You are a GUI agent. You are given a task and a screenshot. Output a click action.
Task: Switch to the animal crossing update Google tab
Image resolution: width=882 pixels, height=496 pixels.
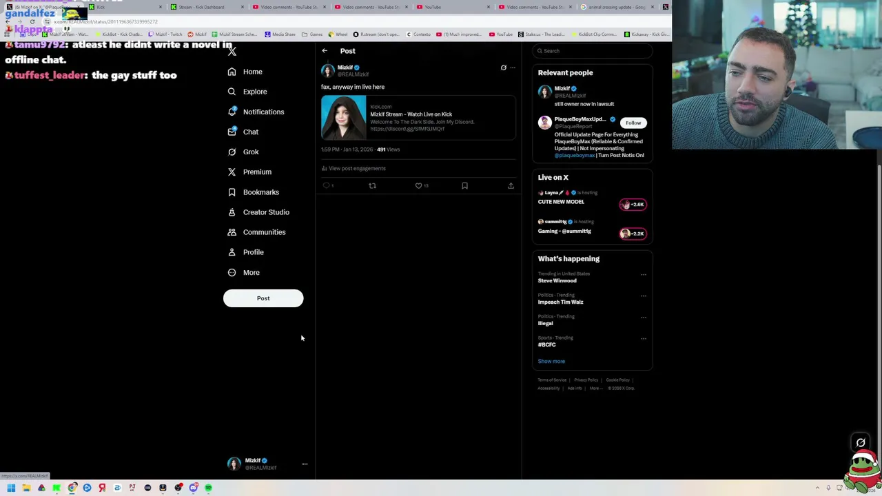(x=616, y=7)
